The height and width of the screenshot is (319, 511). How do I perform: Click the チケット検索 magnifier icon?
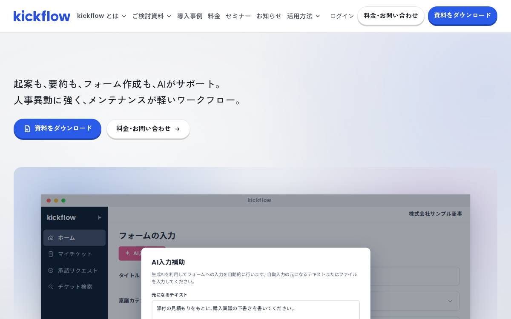point(51,287)
